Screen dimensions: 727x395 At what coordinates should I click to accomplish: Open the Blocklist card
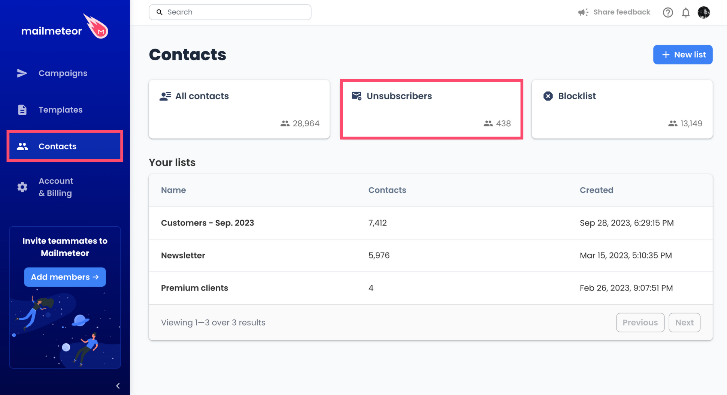622,109
